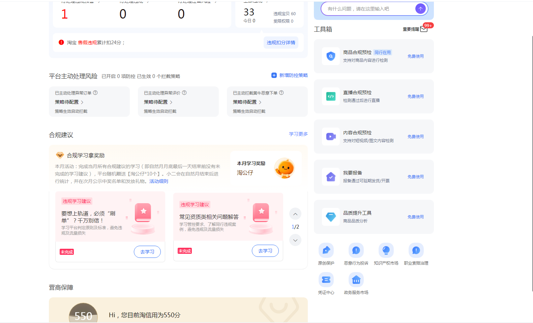
Task: Open 职业索赔治理 tool
Action: tap(416, 254)
